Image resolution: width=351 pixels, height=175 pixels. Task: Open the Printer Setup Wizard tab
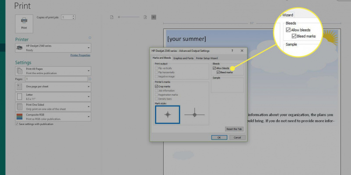pyautogui.click(x=207, y=58)
